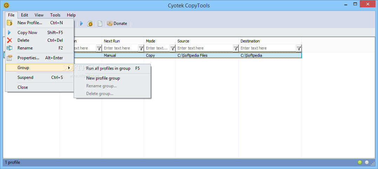Viewport: 378px width, 169px height.
Task: Open the Destination column filter funnel
Action: coord(299,48)
